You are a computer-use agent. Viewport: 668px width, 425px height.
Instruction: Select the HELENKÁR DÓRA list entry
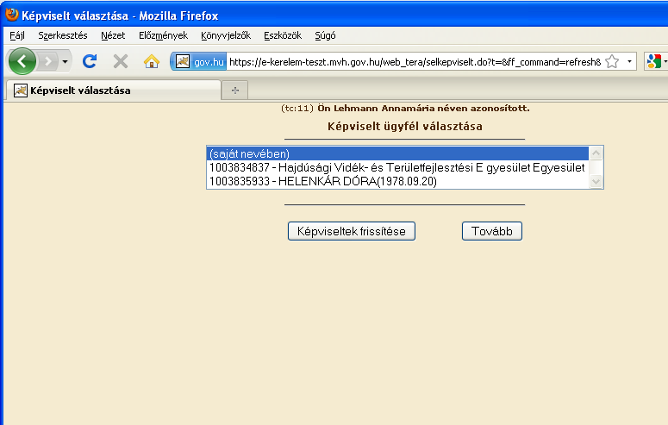(398, 181)
